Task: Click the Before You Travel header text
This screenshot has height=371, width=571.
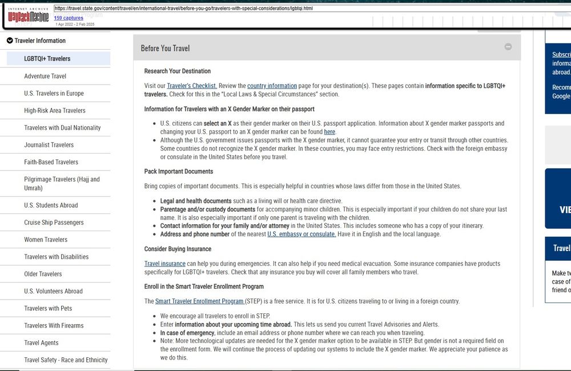Action: pyautogui.click(x=165, y=48)
